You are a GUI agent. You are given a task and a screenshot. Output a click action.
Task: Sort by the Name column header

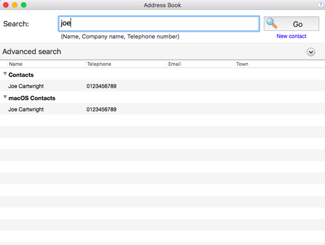point(16,64)
